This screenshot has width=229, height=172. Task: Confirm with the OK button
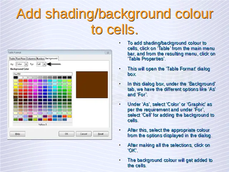pyautogui.click(x=66, y=134)
